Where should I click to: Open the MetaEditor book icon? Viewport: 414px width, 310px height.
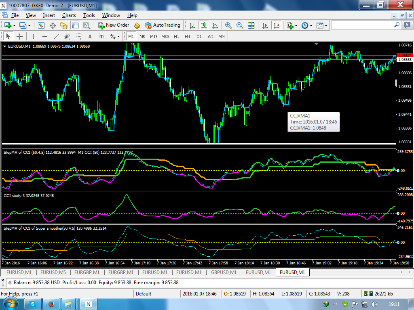(137, 25)
